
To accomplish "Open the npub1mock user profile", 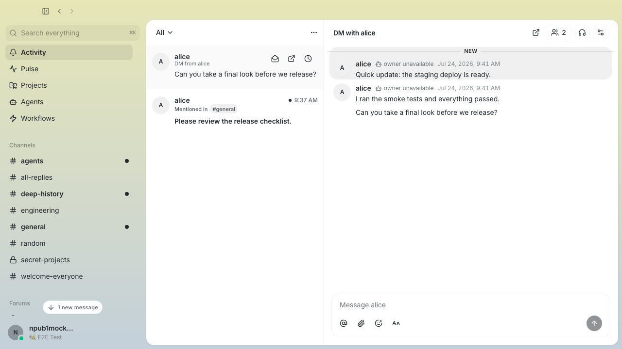I will 51,328.
